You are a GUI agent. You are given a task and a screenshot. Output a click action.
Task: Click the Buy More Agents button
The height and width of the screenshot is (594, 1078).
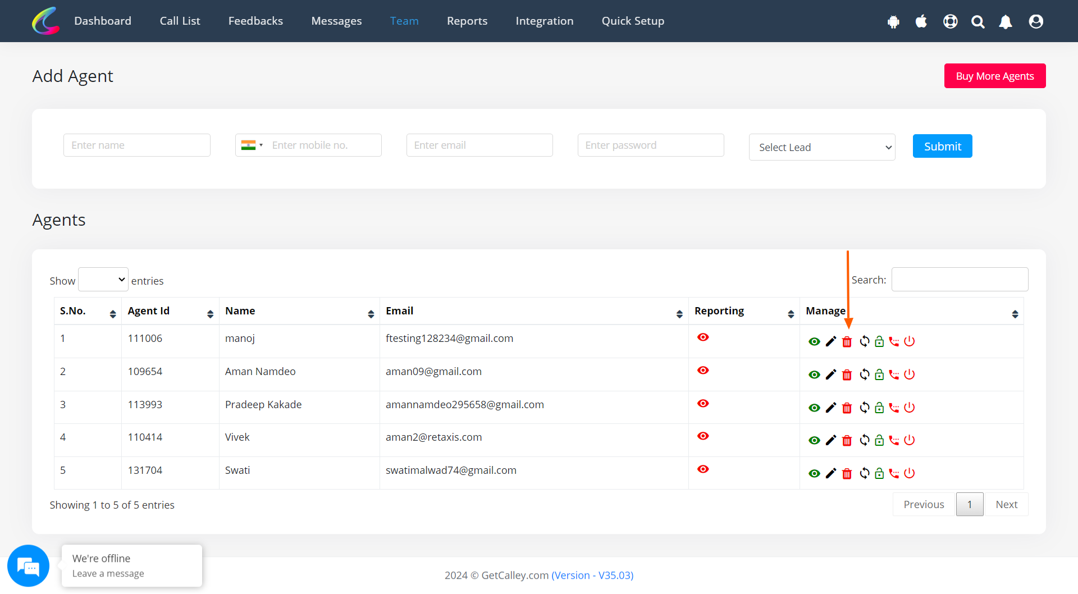[x=995, y=76]
